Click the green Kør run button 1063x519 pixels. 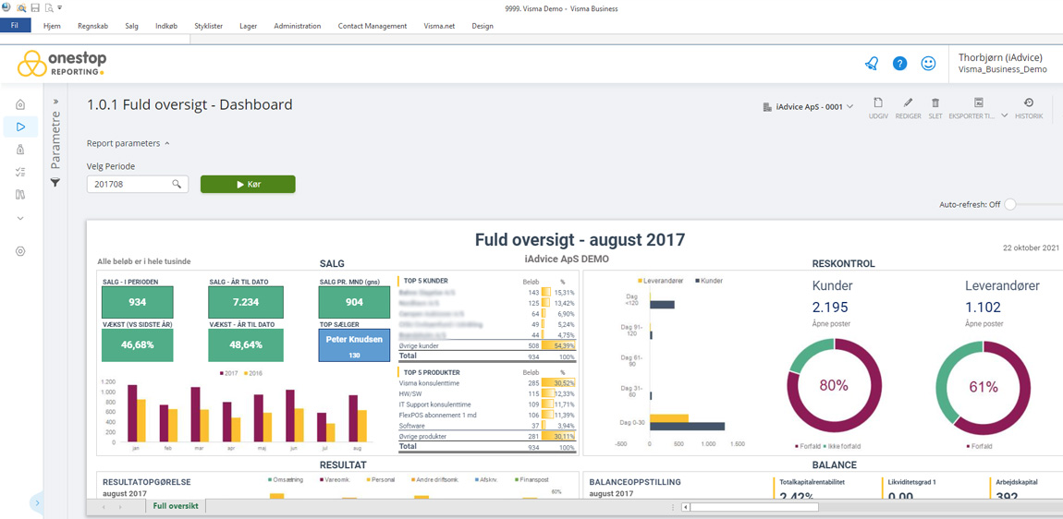pos(248,185)
